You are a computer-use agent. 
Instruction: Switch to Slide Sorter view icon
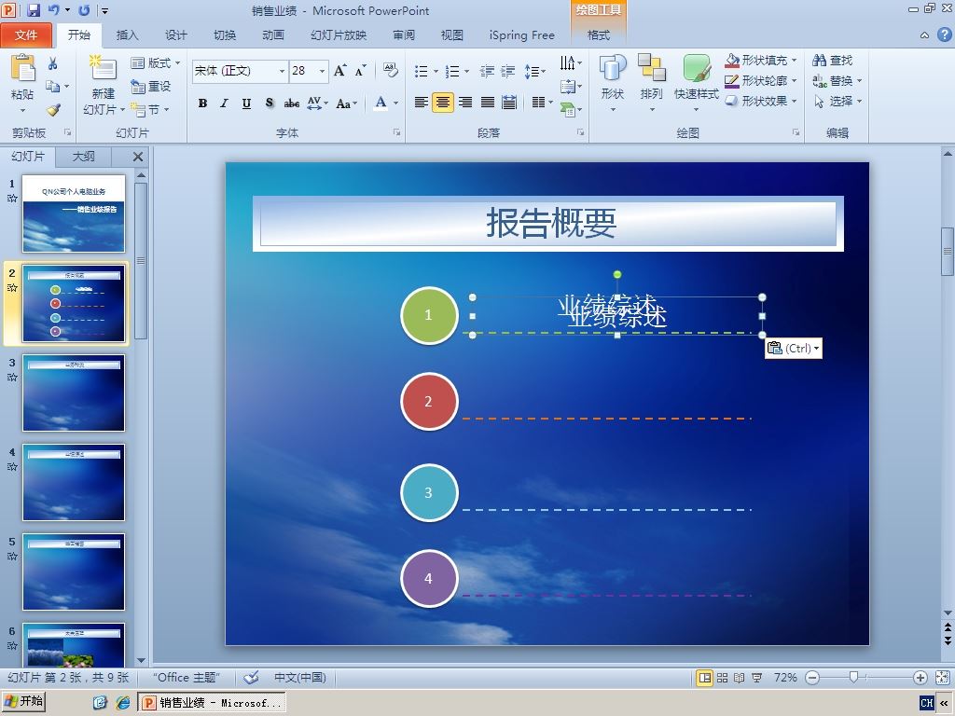723,678
